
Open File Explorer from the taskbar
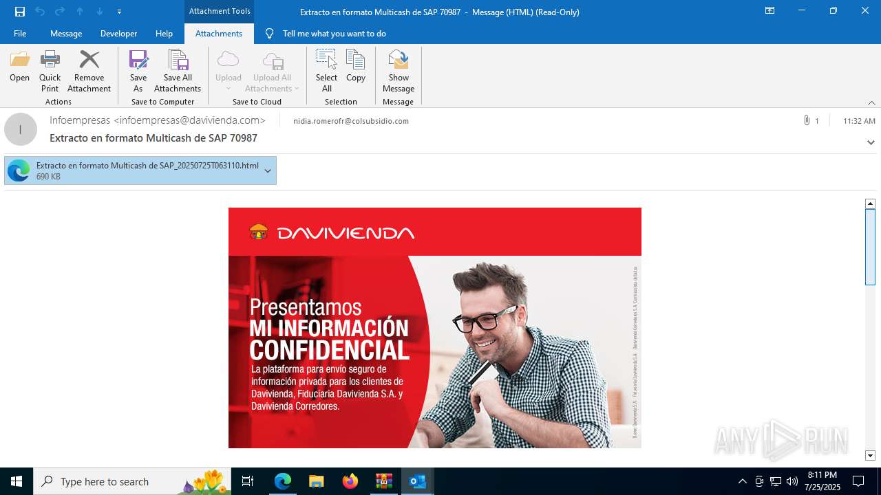pos(316,481)
